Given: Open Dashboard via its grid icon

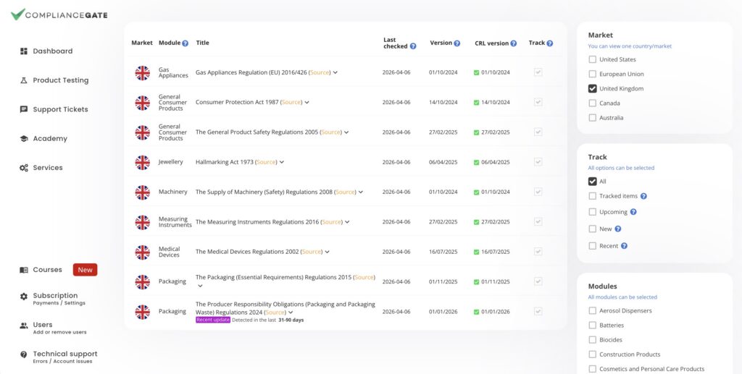Looking at the screenshot, I should (24, 51).
